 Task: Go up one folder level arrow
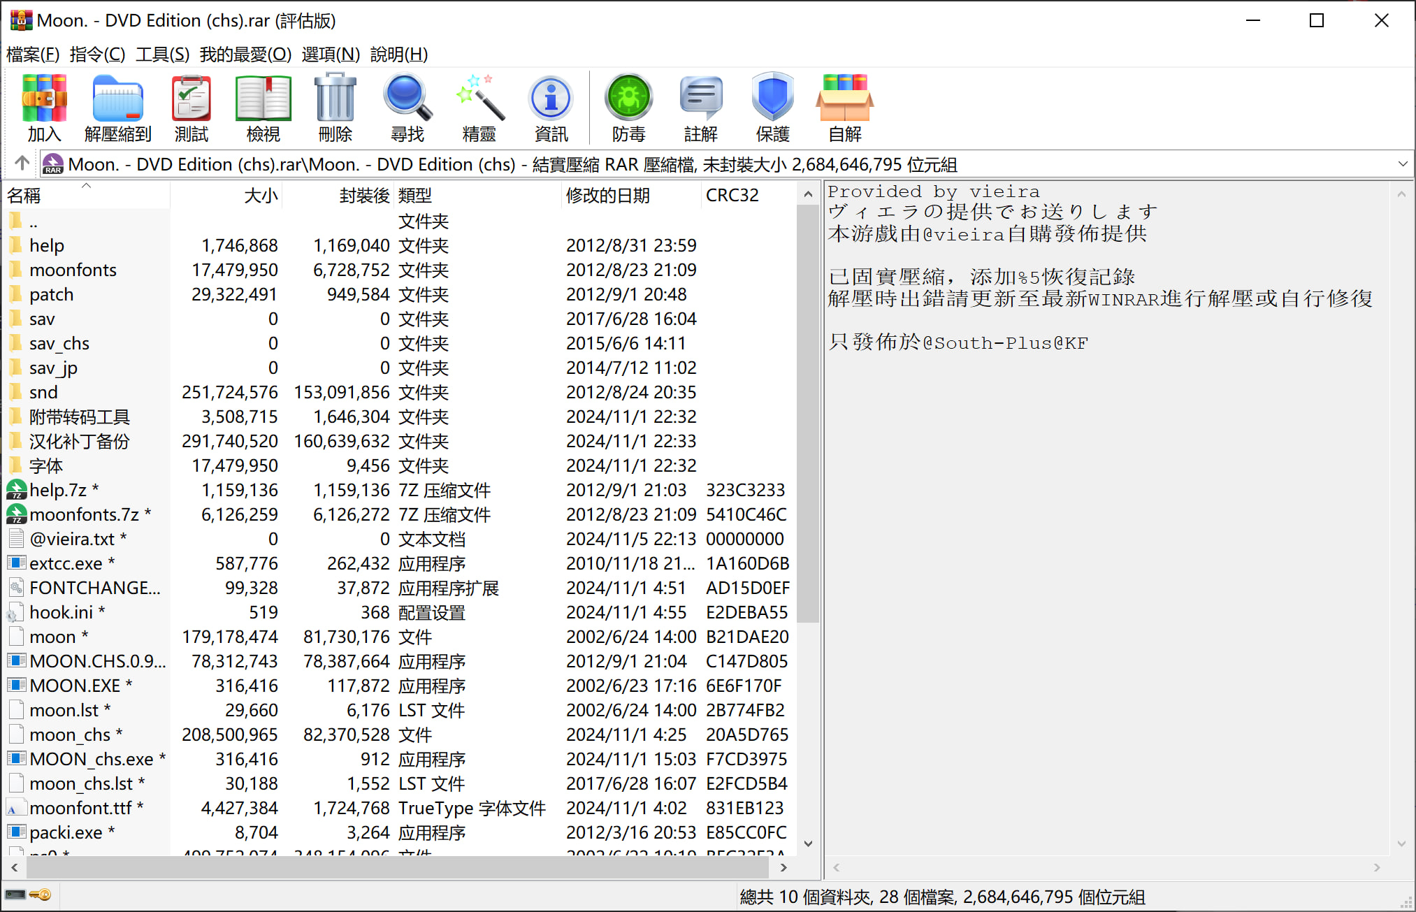(x=22, y=164)
